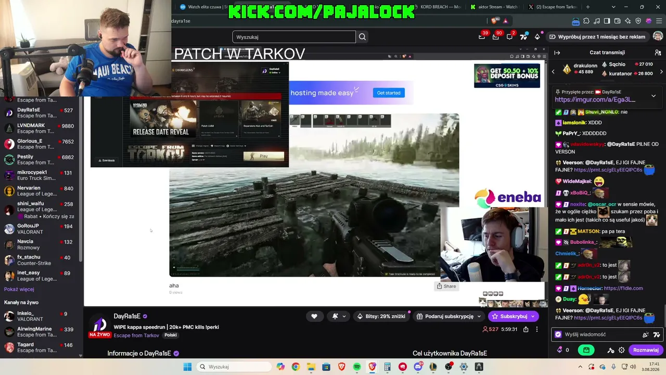The width and height of the screenshot is (666, 375).
Task: Open the Bits purchase icon in header
Action: click(537, 36)
